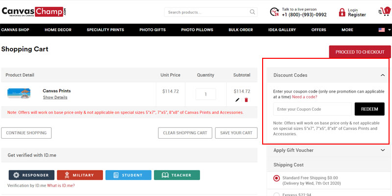Screen dimensions: 392x196
Task: Click the login padlock icon
Action: click(342, 12)
